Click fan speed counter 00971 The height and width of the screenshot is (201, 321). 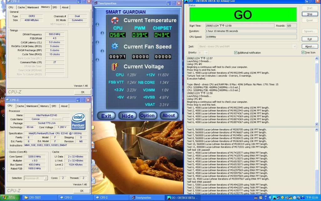coord(118,57)
